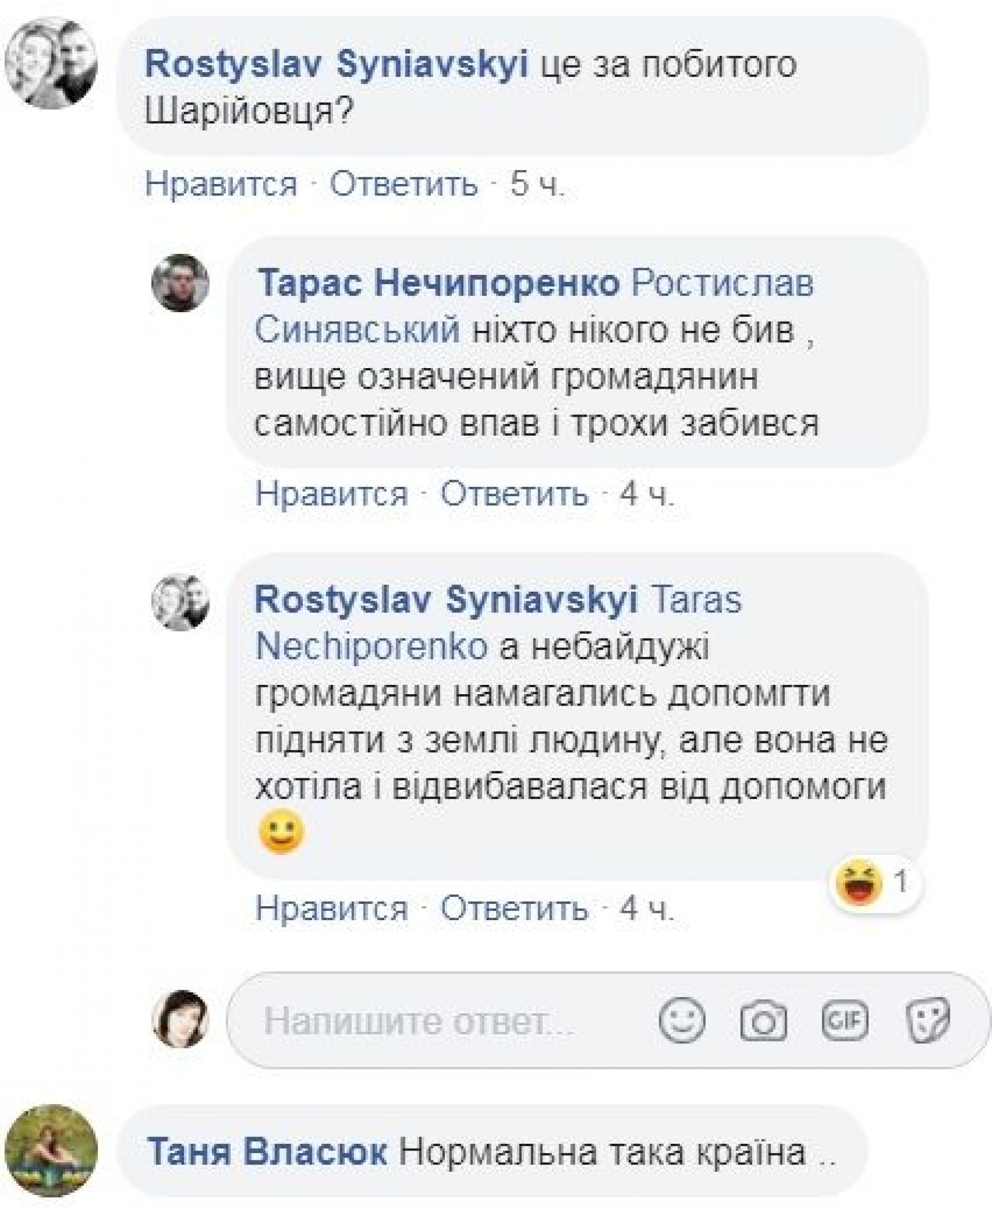Reply to Rostyslav's top comment via Ответить

(404, 184)
